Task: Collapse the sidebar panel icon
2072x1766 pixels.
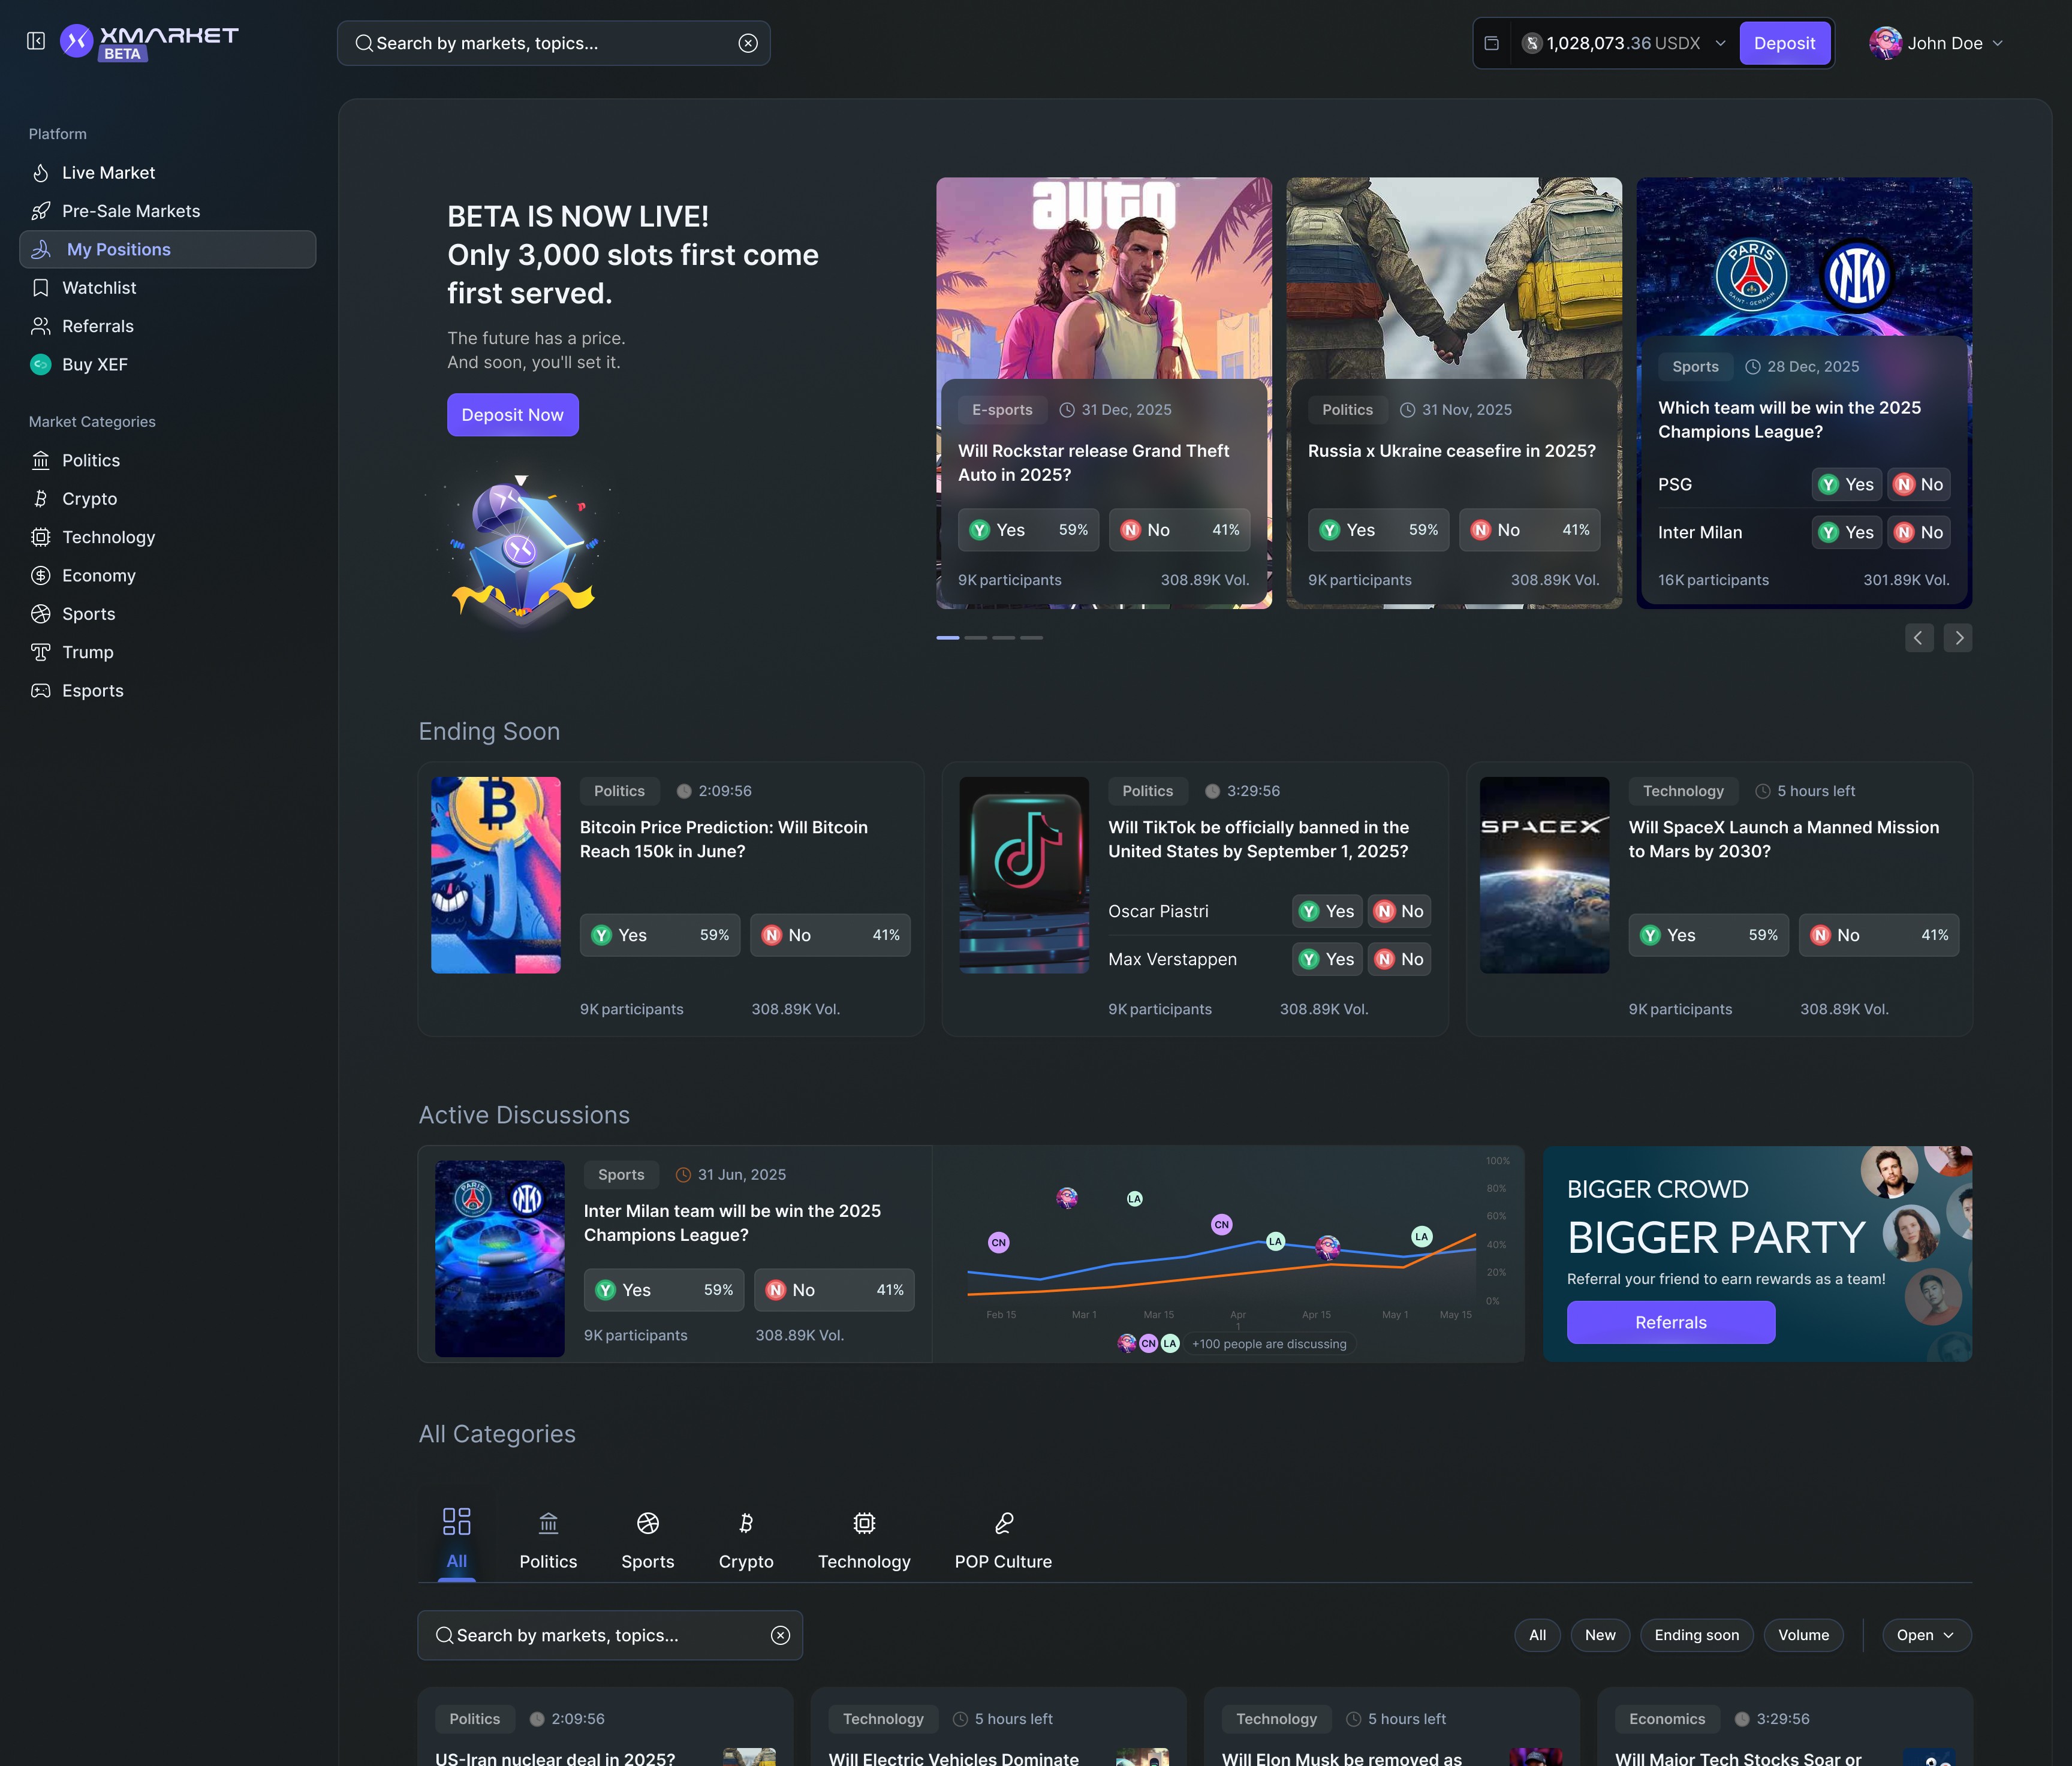Action: click(x=36, y=41)
